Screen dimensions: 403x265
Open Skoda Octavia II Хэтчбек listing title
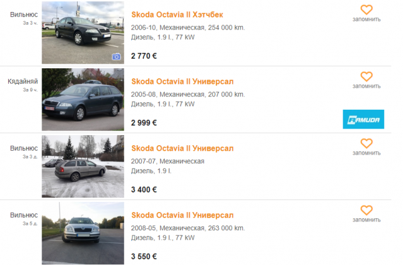point(177,15)
